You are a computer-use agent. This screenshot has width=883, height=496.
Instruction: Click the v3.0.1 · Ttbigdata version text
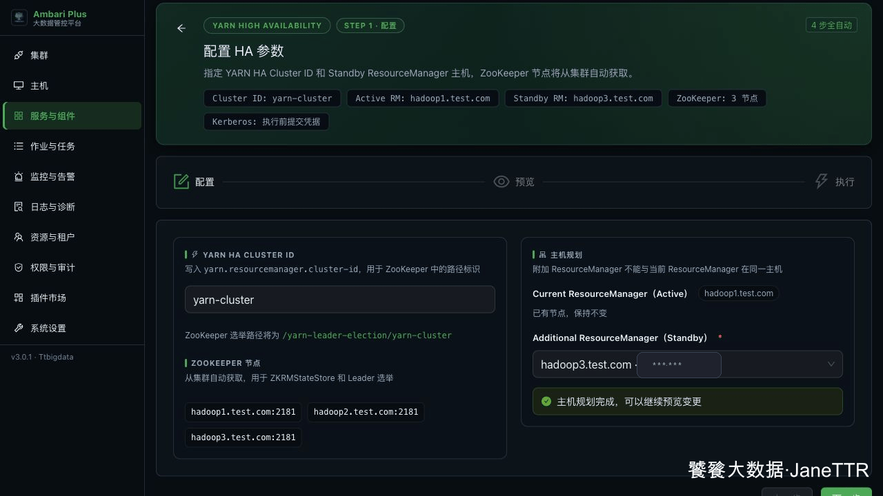click(x=42, y=357)
